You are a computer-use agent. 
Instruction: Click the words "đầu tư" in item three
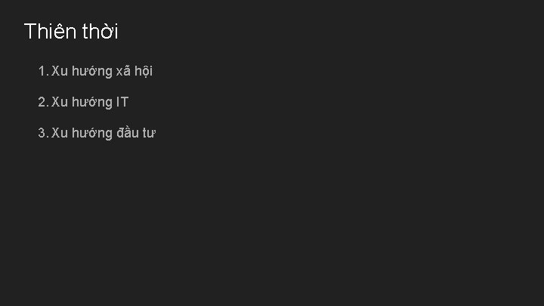(x=136, y=133)
